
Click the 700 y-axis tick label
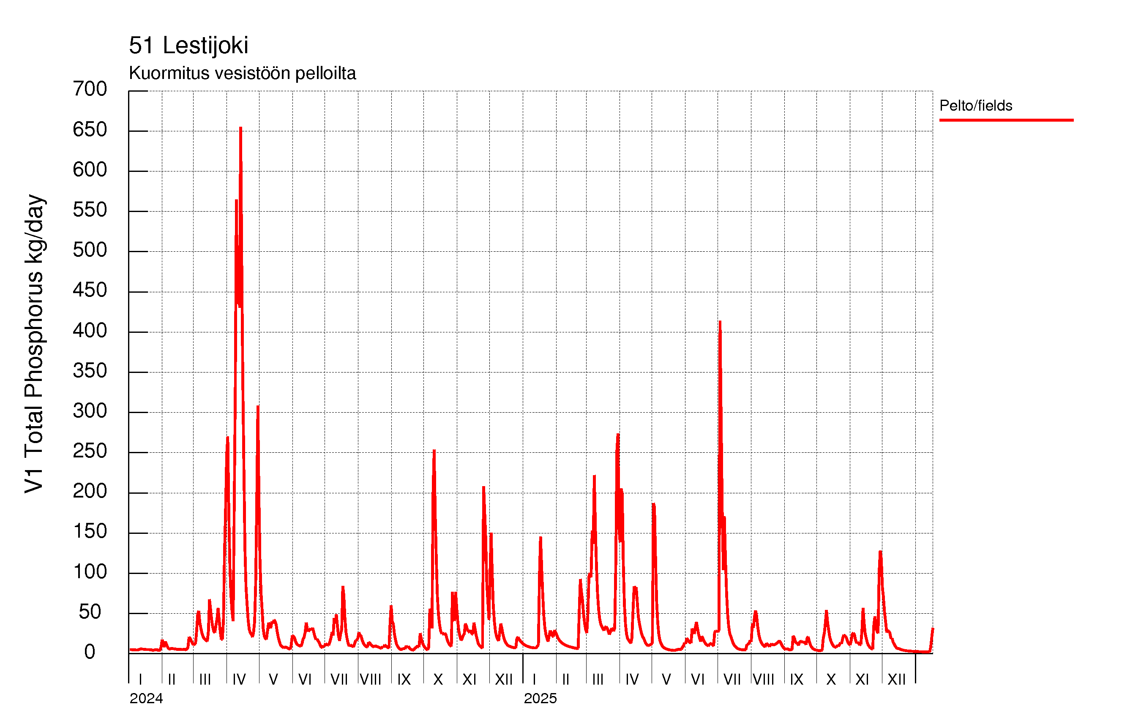coord(90,89)
